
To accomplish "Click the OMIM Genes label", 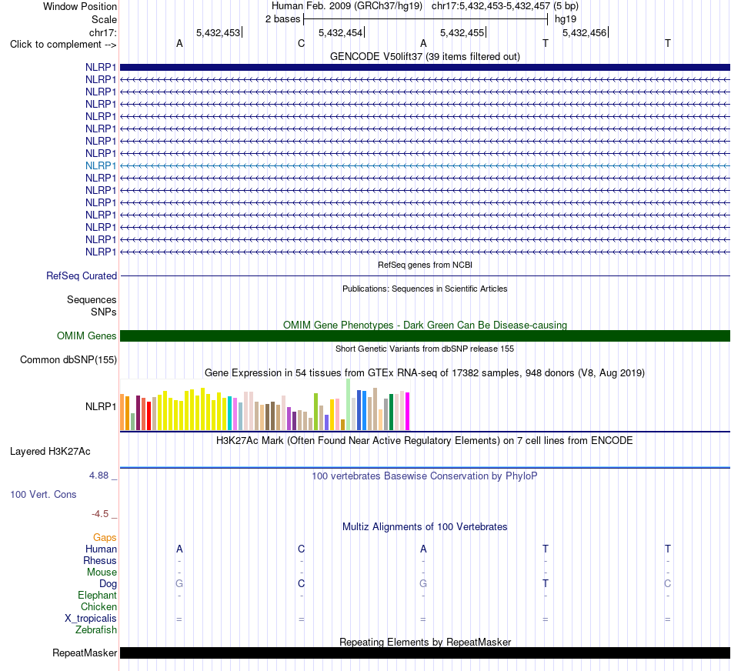I will tap(86, 335).
